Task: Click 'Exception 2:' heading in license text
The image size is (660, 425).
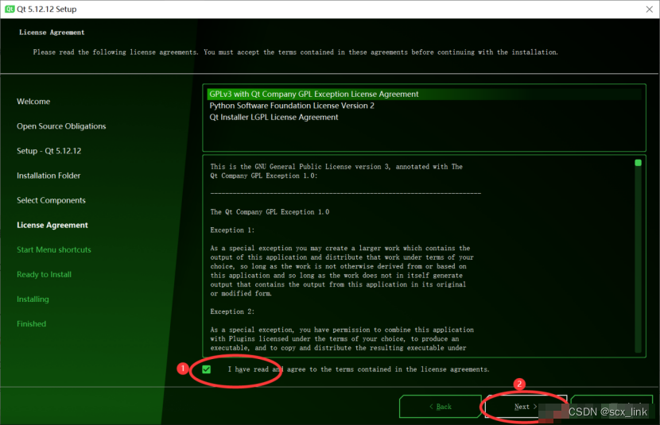Action: [x=232, y=311]
